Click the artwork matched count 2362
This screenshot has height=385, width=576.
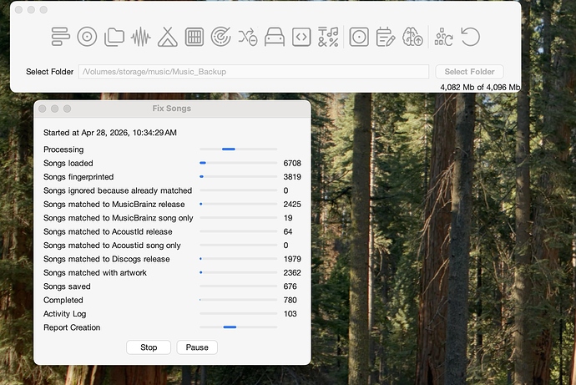(292, 272)
